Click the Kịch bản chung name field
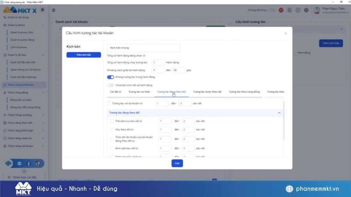Screen dimensions: 351x197 click(x=143, y=47)
